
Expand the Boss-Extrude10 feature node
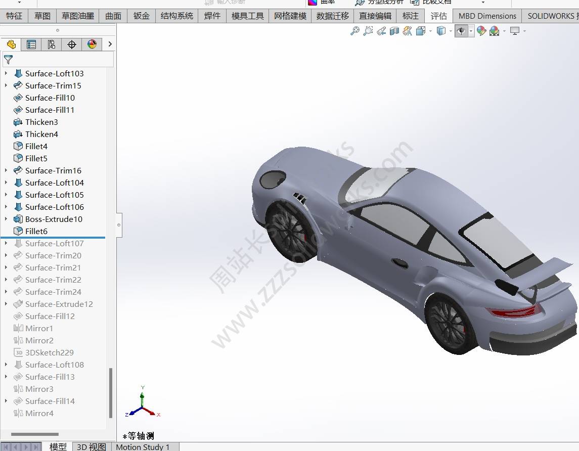(x=6, y=219)
